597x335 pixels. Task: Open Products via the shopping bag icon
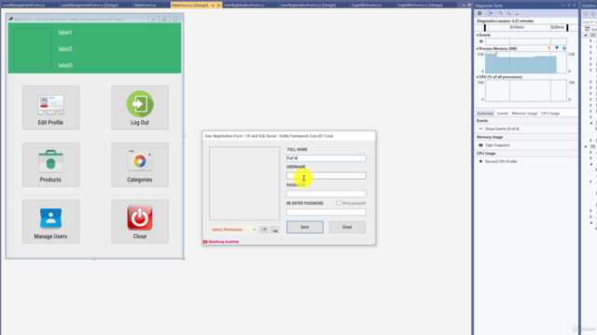coord(50,161)
